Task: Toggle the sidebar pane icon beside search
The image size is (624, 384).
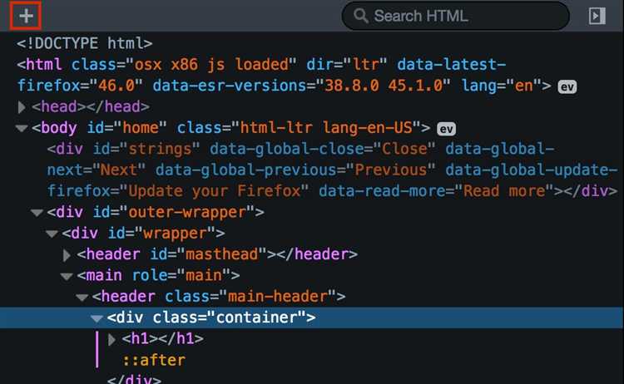Action: pyautogui.click(x=597, y=16)
